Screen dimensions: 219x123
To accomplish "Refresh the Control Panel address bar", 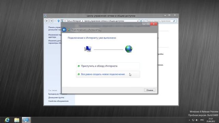I will pyautogui.click(x=141, y=21).
